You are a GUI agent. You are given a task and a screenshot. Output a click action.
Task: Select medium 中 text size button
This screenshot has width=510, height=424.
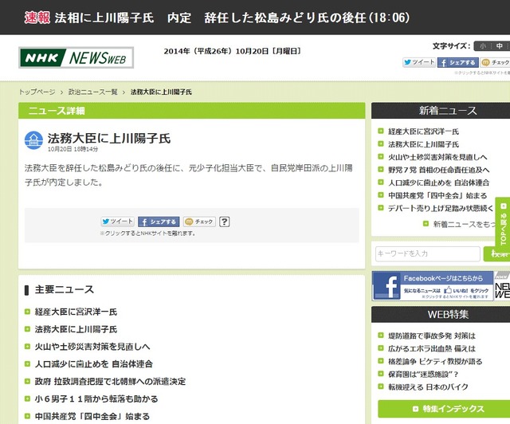point(500,46)
